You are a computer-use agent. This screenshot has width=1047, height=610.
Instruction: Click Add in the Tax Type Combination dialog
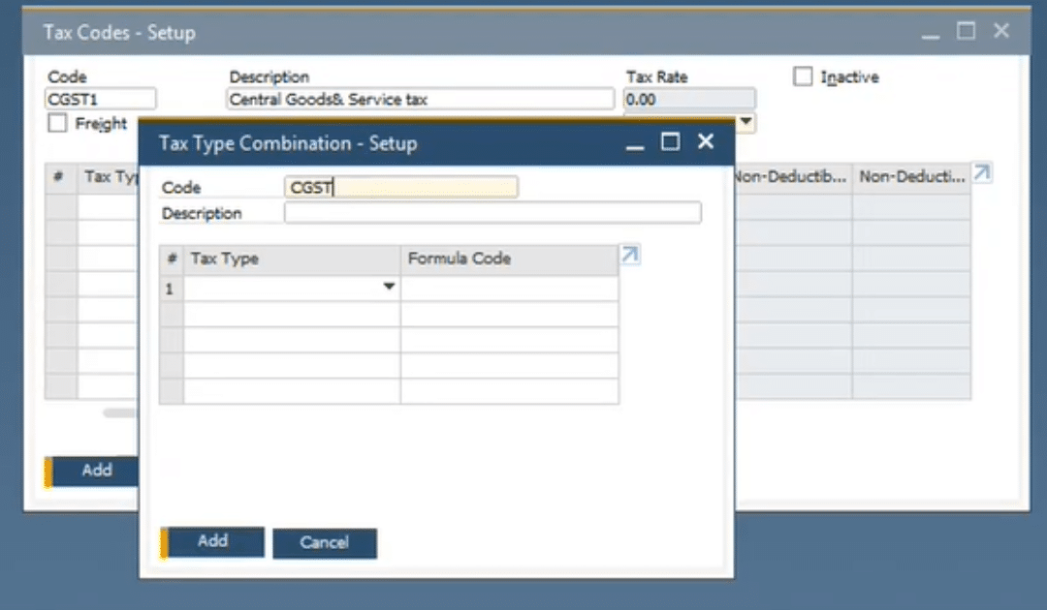212,541
